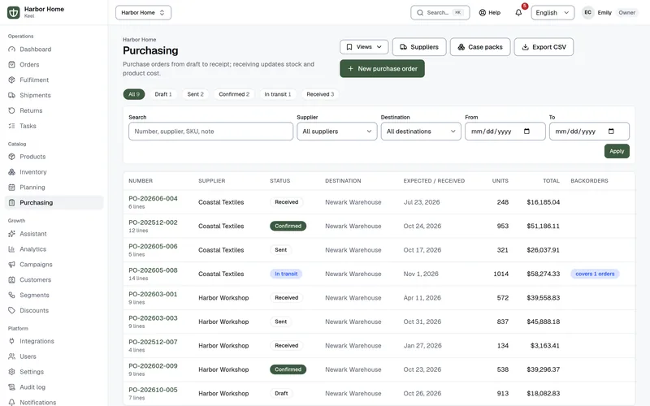Screen dimensions: 650x406
Task: Click the Help lifebuoy icon
Action: point(482,12)
